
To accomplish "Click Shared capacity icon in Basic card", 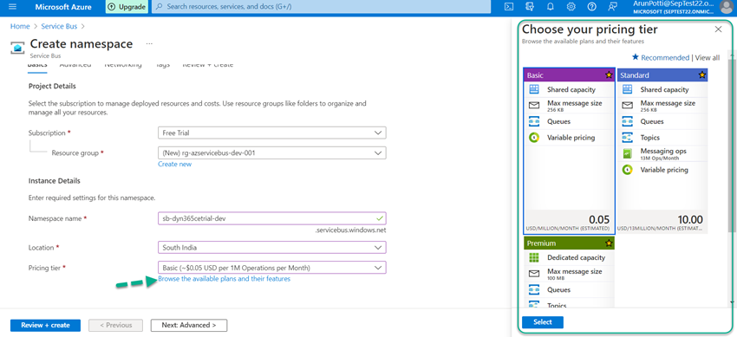I will [534, 89].
